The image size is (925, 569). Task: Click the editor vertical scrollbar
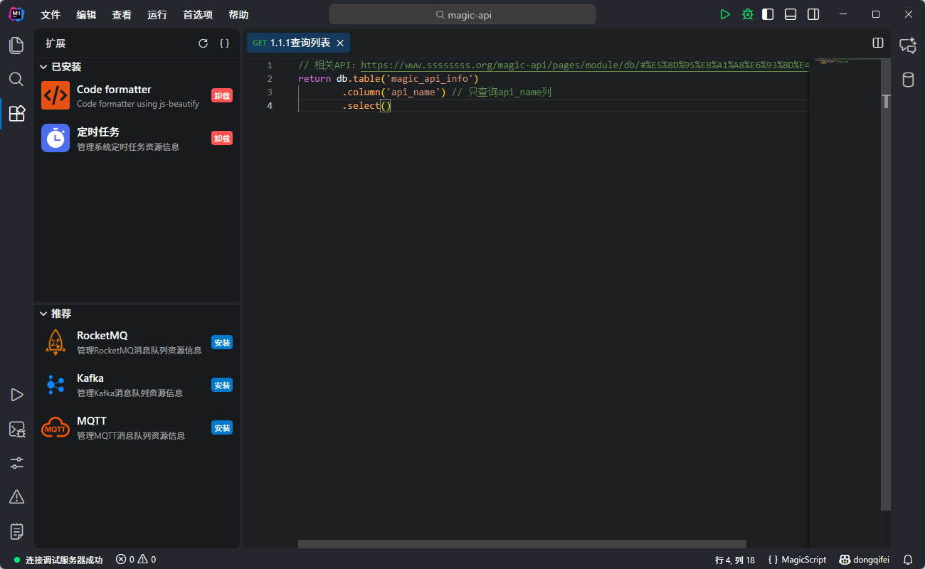pos(886,284)
